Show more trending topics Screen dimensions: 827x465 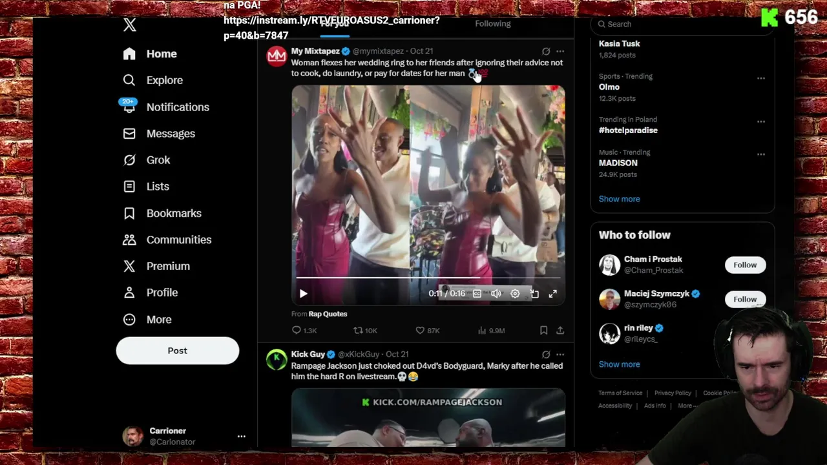point(619,199)
